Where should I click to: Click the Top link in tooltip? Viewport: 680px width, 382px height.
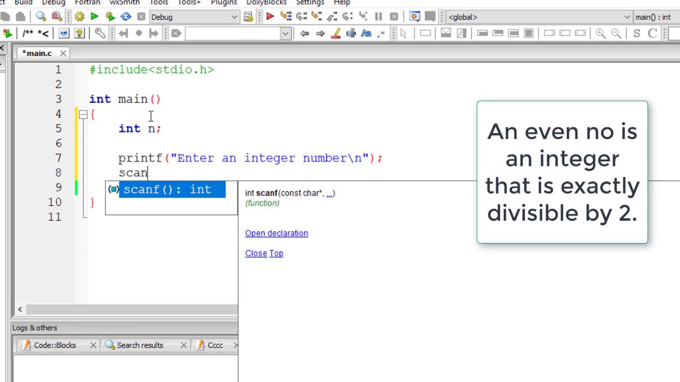pos(276,253)
